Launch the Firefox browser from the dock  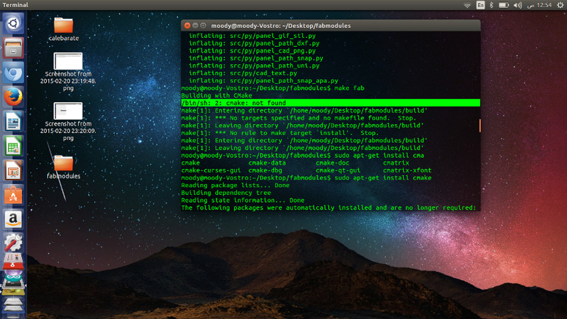point(13,96)
